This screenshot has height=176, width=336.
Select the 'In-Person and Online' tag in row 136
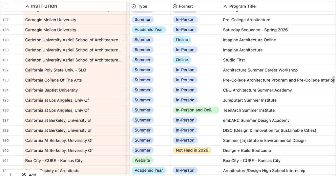[196, 110]
